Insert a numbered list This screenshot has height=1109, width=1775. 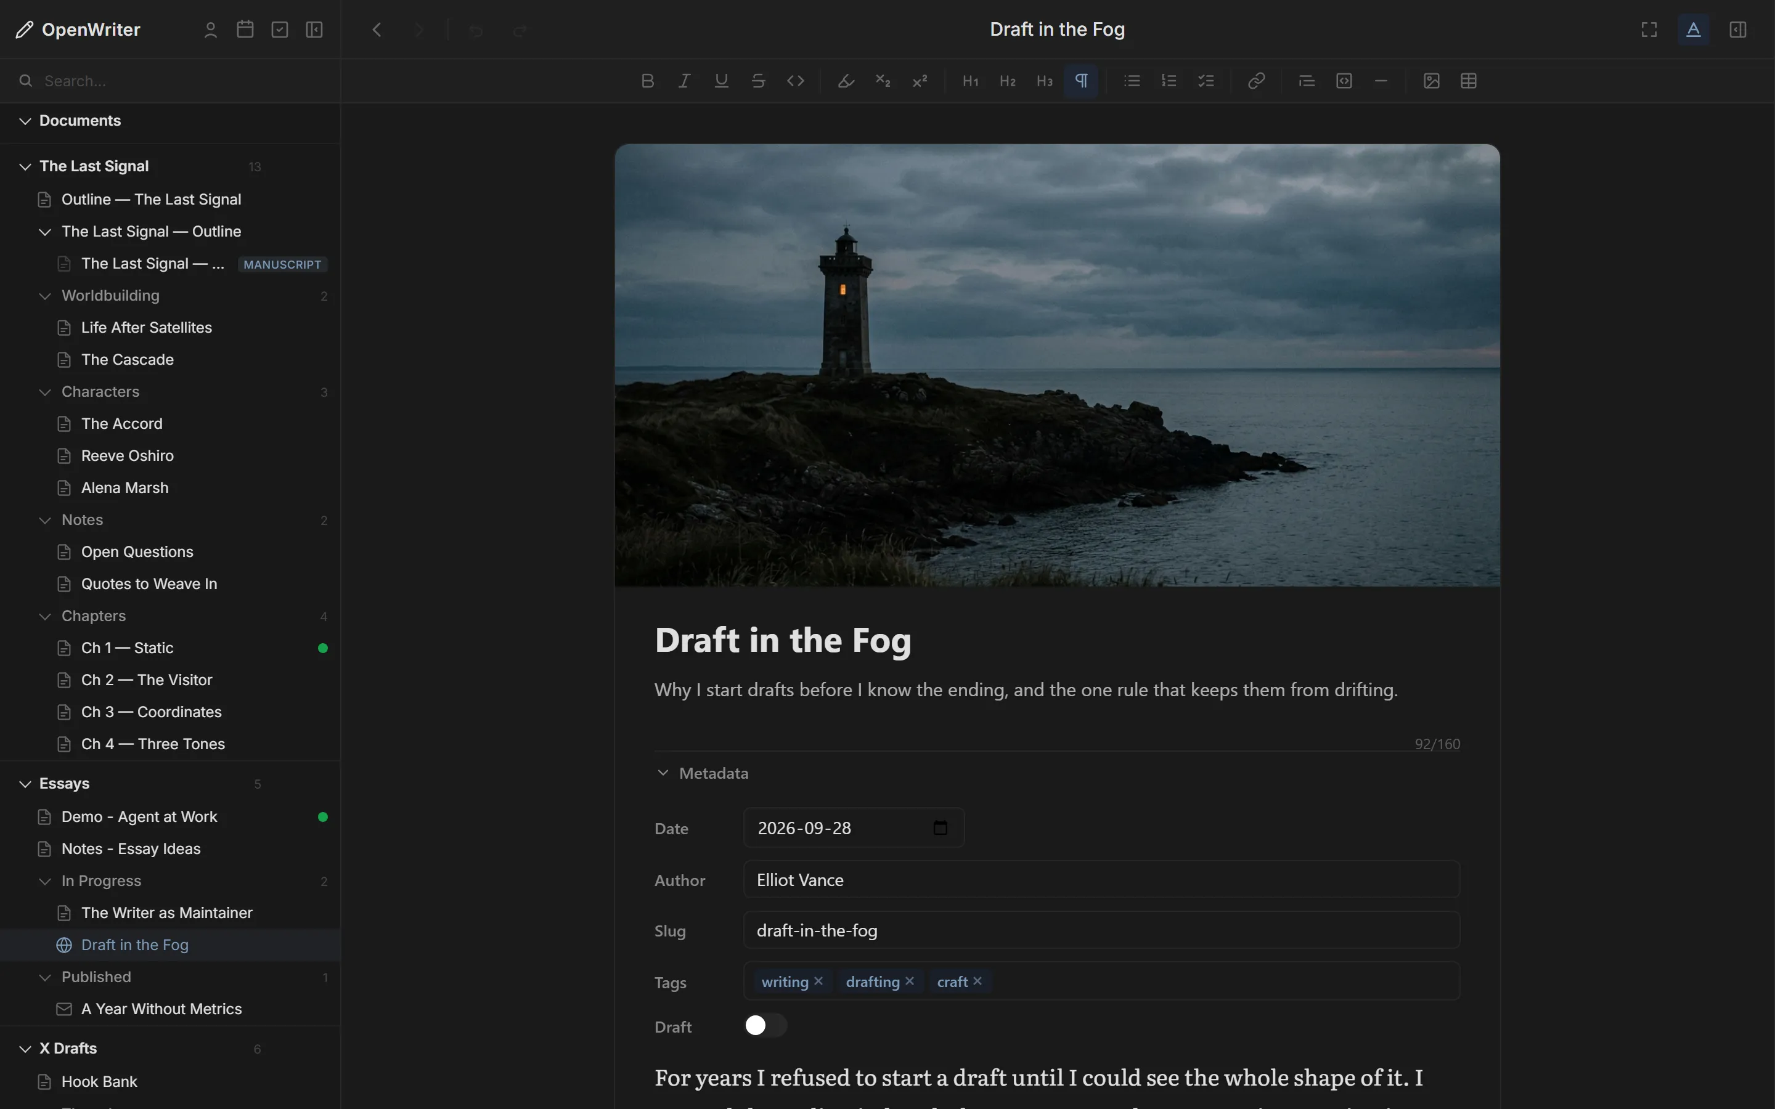(1169, 81)
